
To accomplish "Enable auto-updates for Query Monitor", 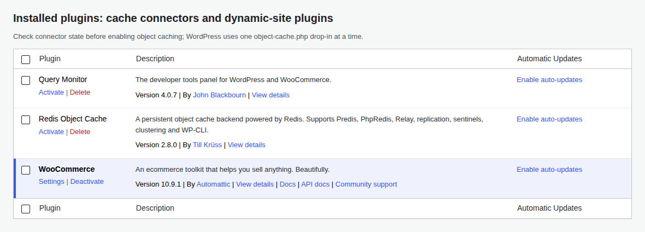I will click(549, 80).
